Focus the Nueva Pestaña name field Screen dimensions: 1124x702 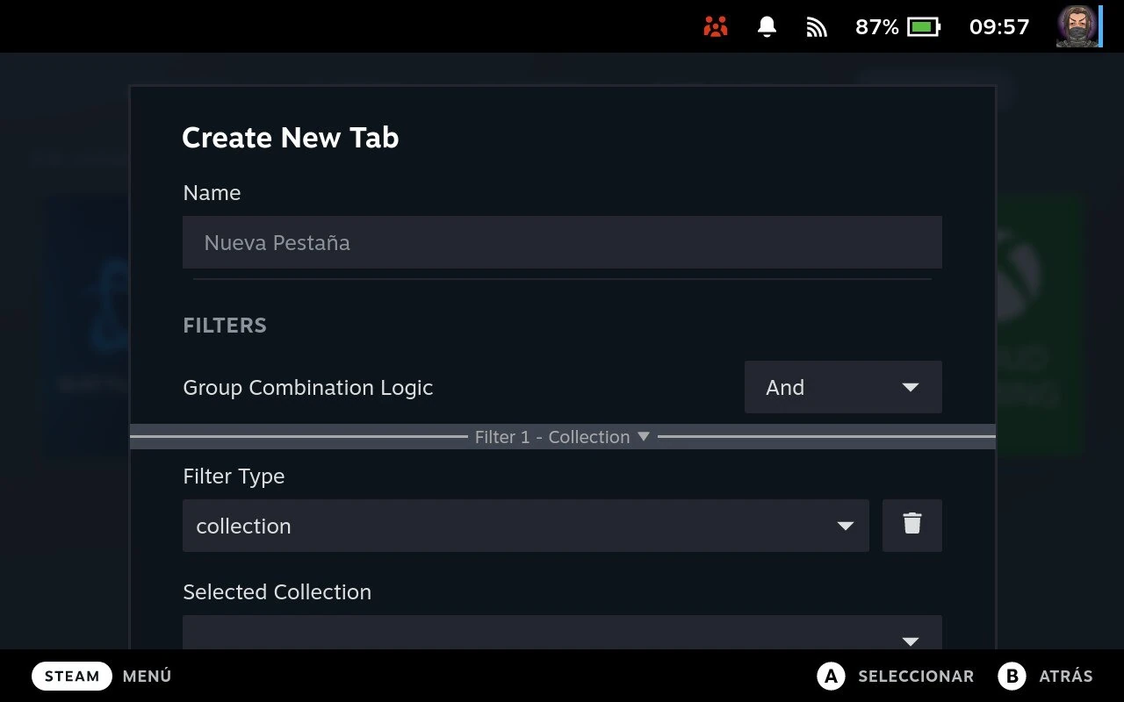[x=562, y=242]
